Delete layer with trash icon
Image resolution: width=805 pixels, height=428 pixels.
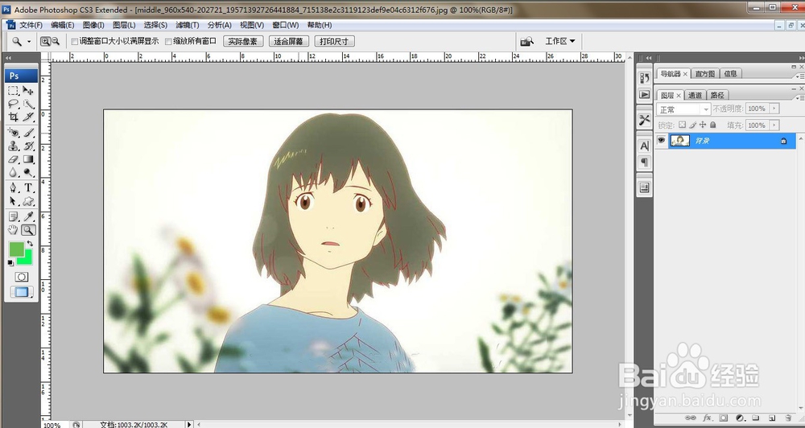(788, 418)
